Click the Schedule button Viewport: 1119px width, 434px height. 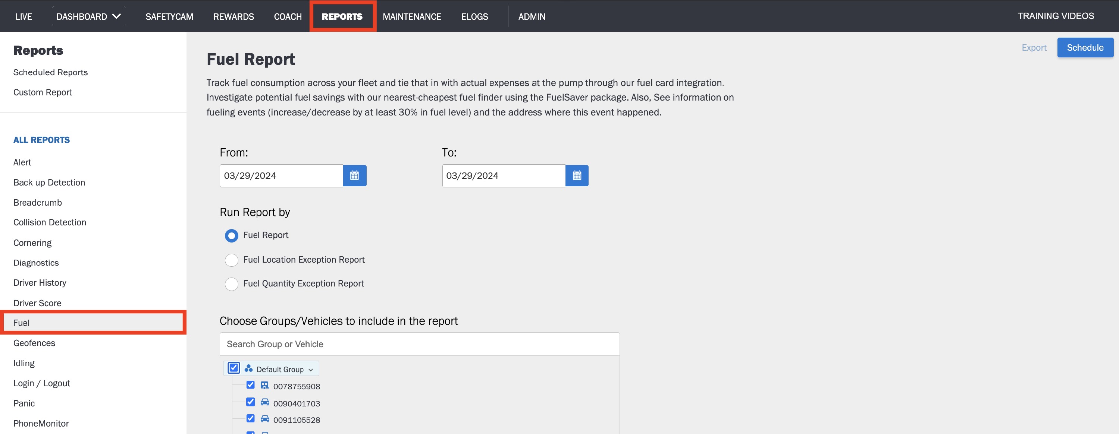[1085, 48]
